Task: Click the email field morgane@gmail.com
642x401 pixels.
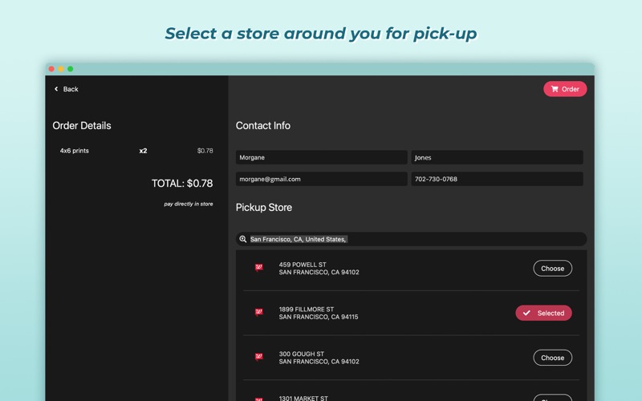Action: pos(322,179)
